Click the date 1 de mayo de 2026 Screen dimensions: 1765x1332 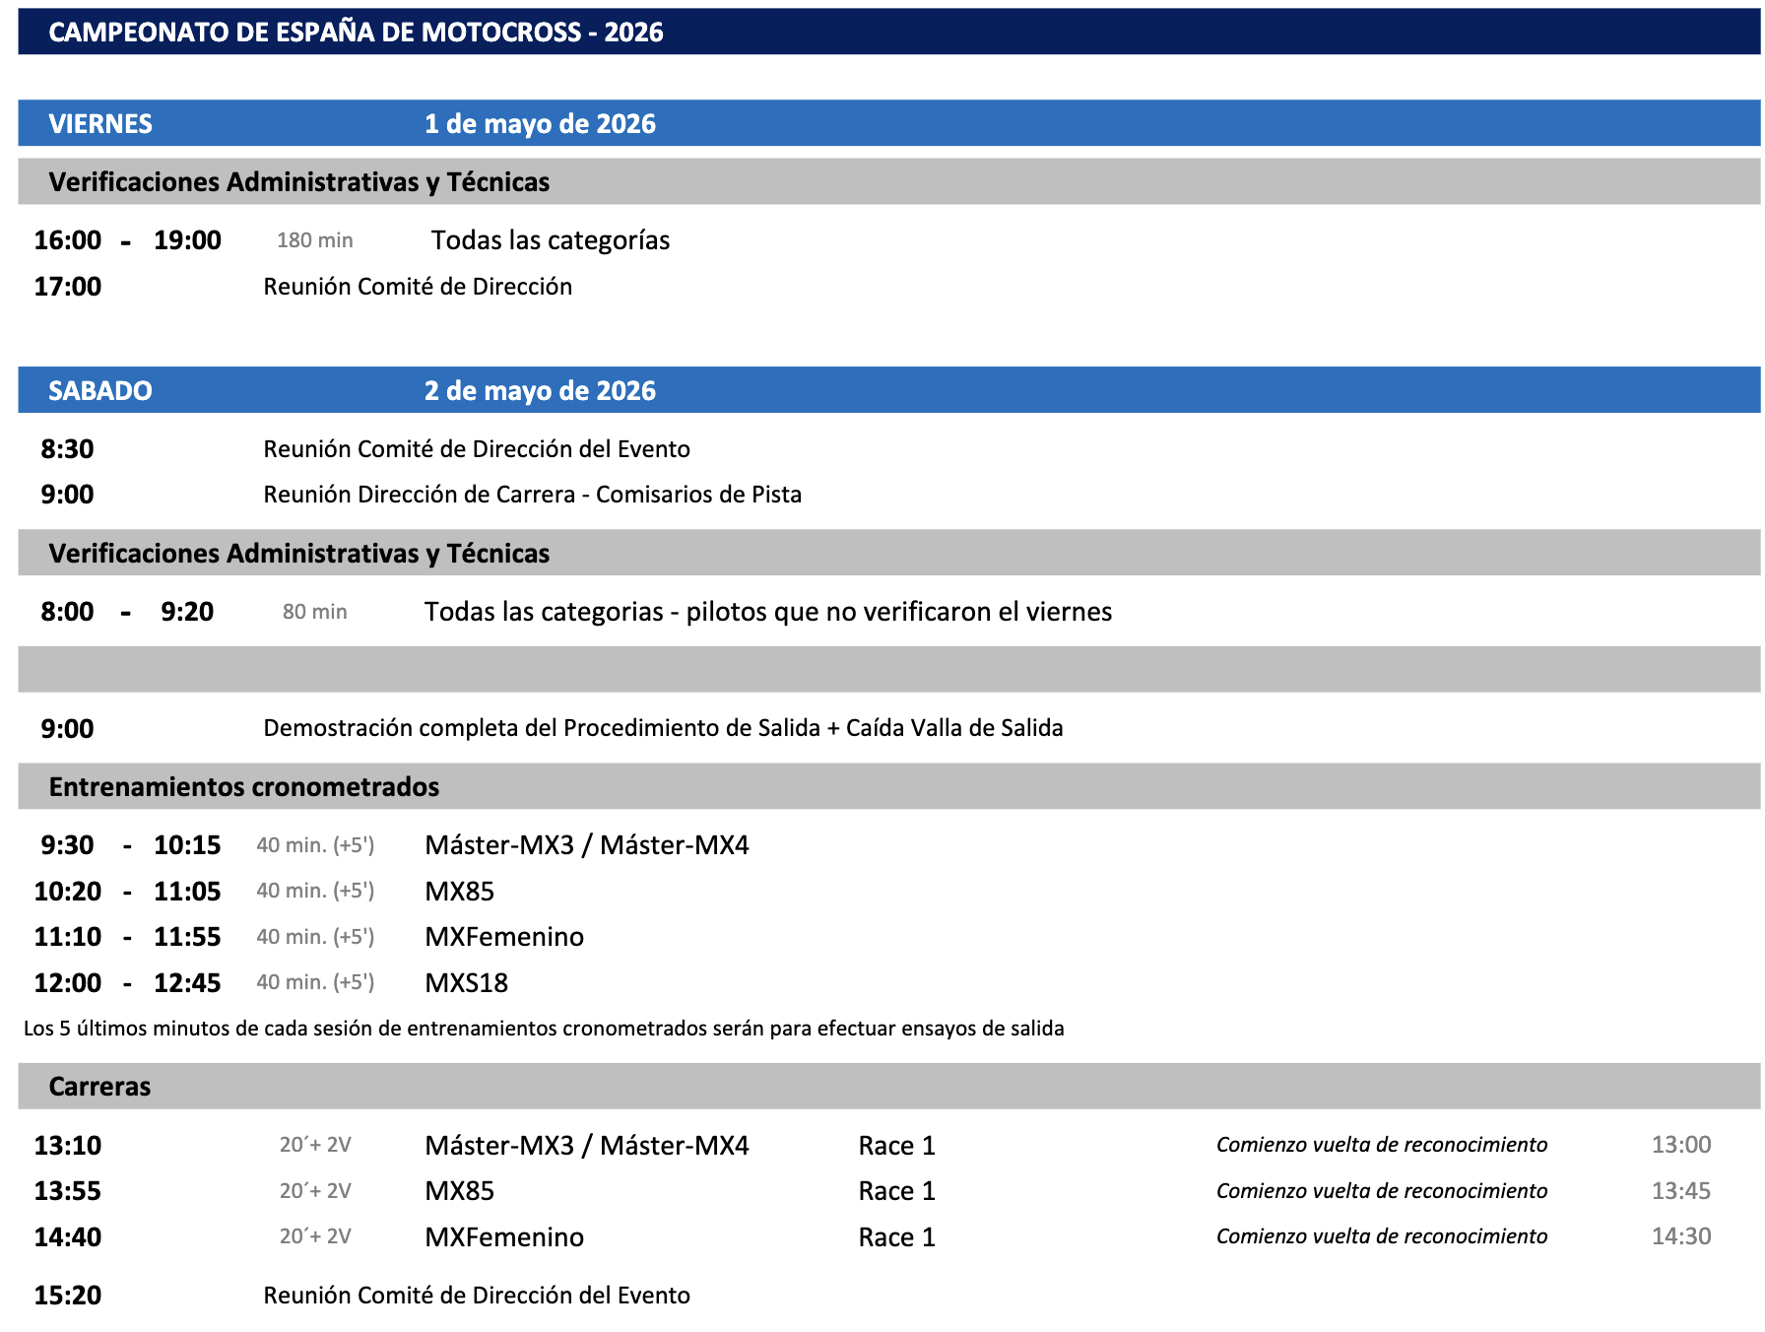pyautogui.click(x=540, y=124)
